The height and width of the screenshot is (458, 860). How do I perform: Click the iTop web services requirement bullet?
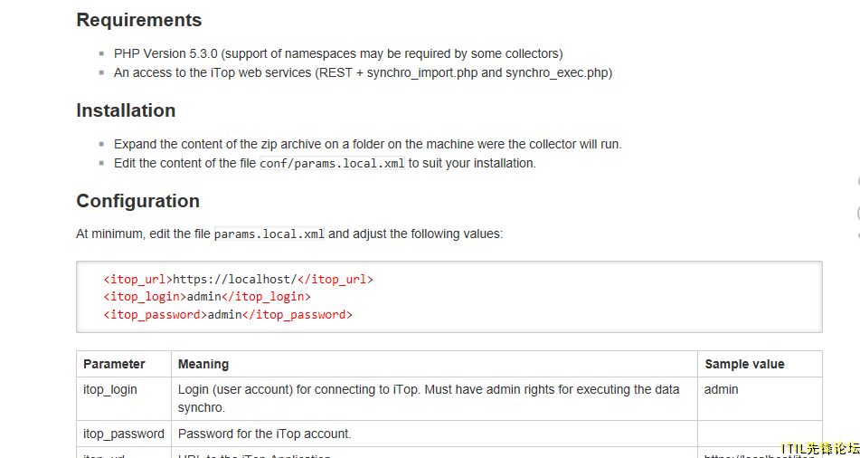(x=364, y=73)
